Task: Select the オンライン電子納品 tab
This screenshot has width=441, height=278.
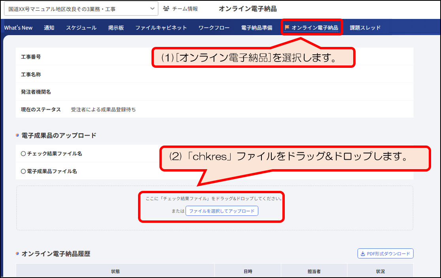Action: pos(312,28)
